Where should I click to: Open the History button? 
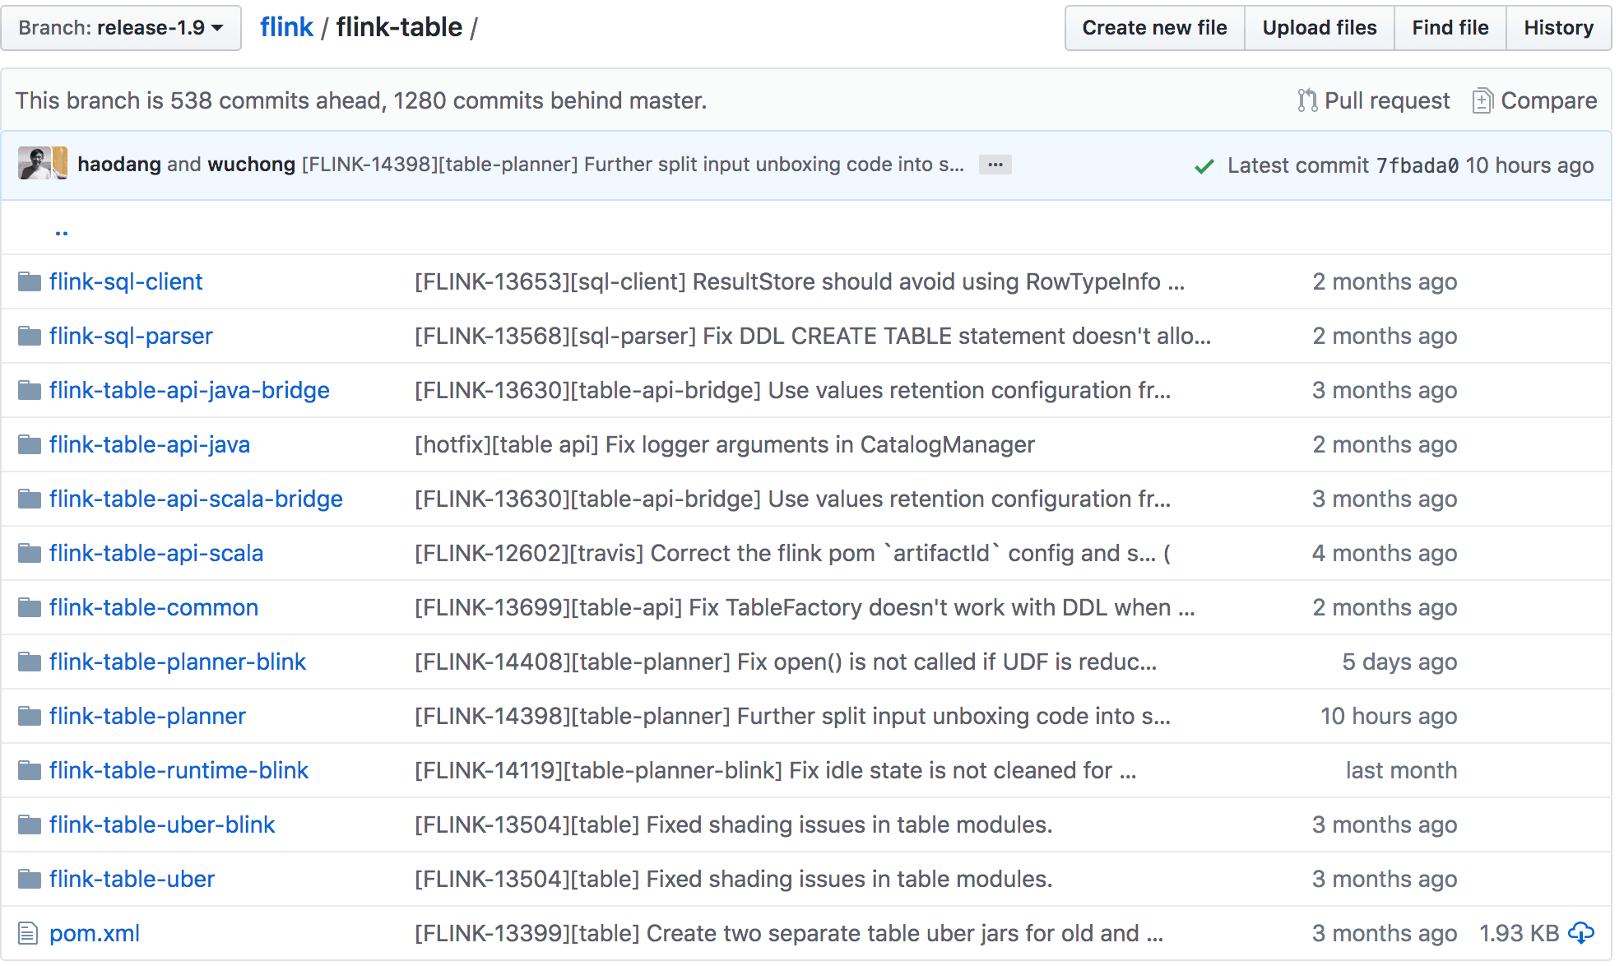click(1558, 28)
